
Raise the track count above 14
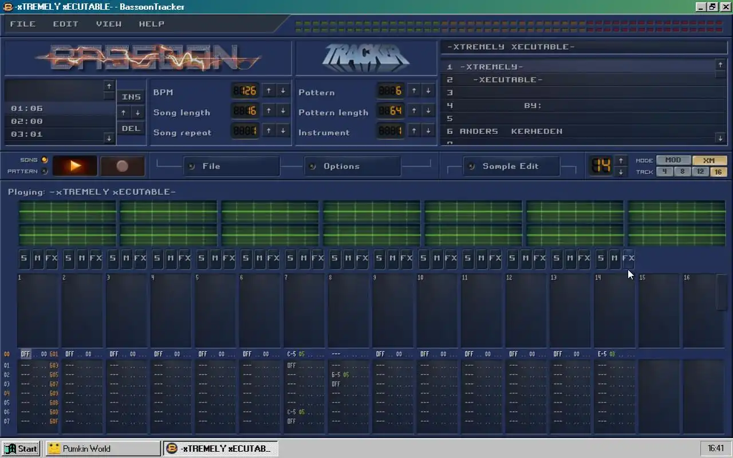tap(621, 161)
